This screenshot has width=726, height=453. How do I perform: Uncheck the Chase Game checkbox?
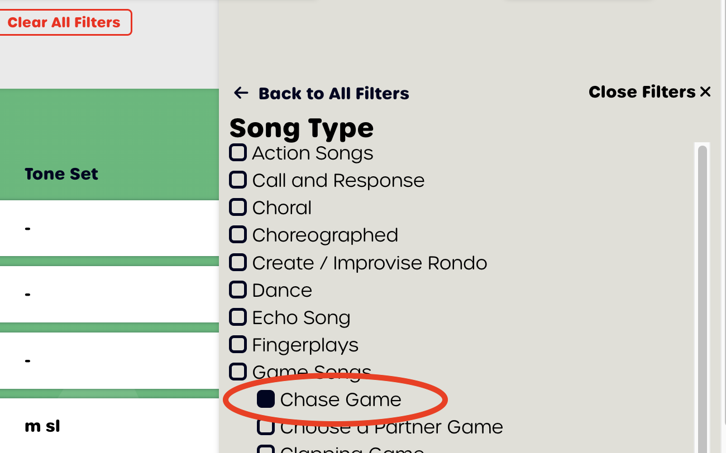tap(265, 399)
